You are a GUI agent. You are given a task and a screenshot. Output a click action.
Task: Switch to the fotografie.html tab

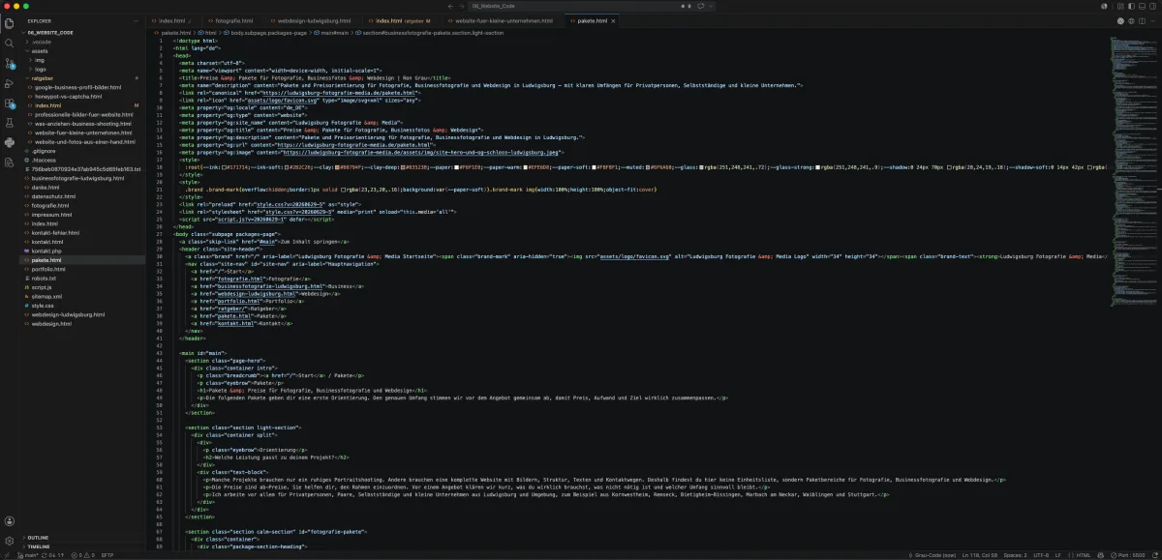[x=232, y=20]
